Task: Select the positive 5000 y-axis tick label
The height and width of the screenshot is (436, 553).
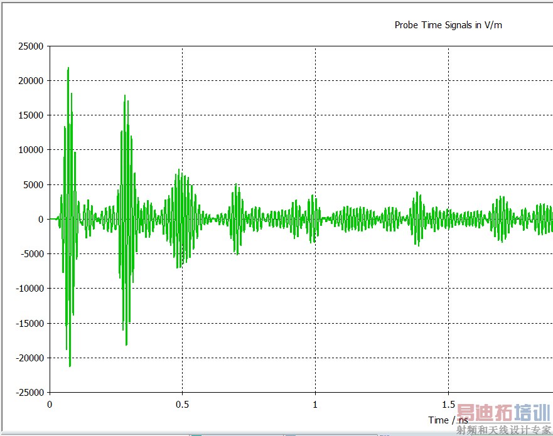Action: coord(33,184)
